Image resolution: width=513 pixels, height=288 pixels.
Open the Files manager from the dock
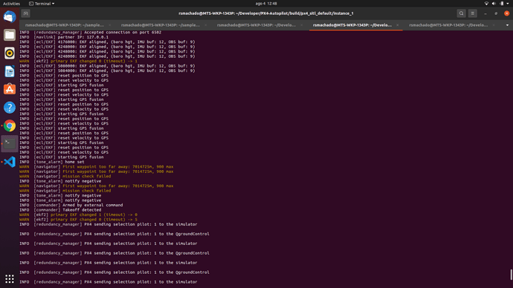pos(10,35)
